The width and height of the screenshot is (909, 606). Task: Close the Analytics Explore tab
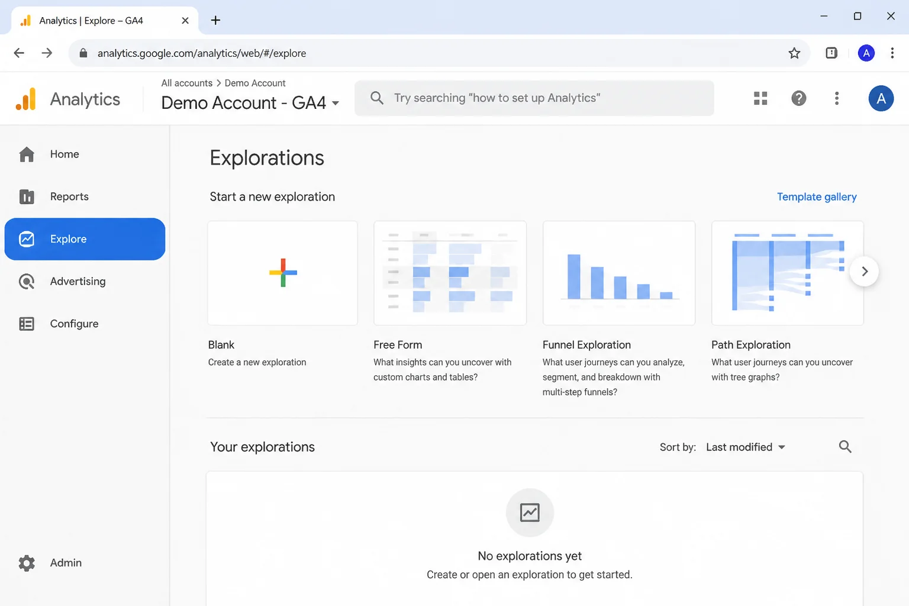(x=185, y=21)
